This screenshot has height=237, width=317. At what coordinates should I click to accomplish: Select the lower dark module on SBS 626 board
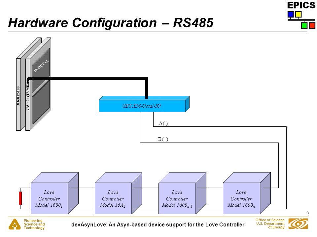(x=41, y=102)
